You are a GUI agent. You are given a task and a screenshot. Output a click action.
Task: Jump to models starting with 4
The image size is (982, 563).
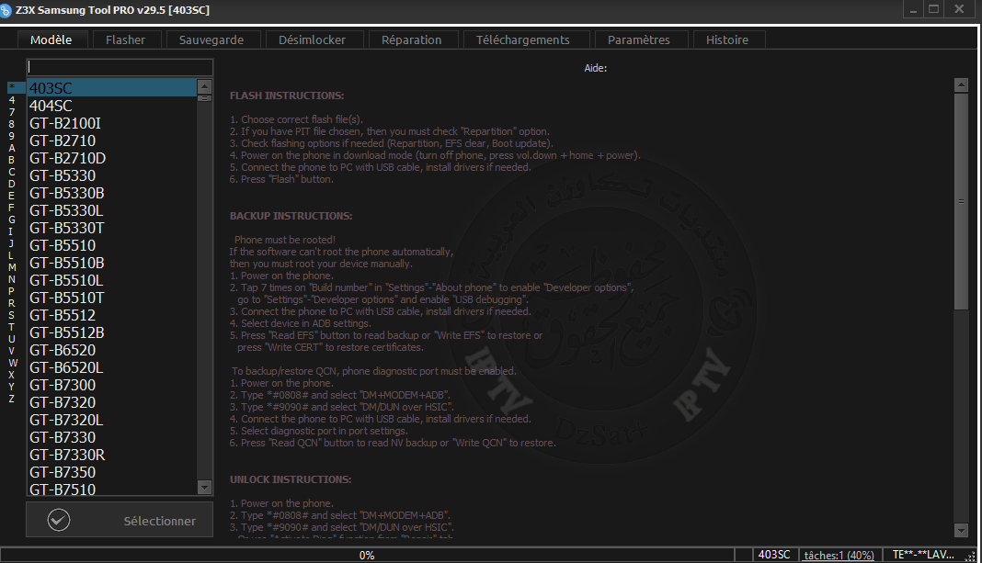pos(12,100)
